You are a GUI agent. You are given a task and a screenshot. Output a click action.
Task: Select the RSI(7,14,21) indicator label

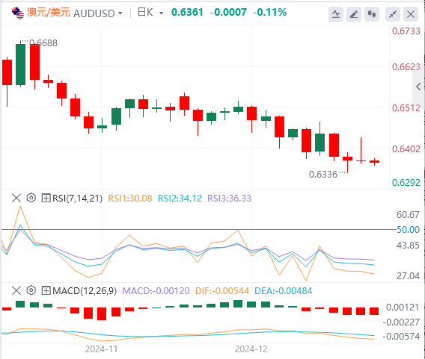[x=77, y=198]
